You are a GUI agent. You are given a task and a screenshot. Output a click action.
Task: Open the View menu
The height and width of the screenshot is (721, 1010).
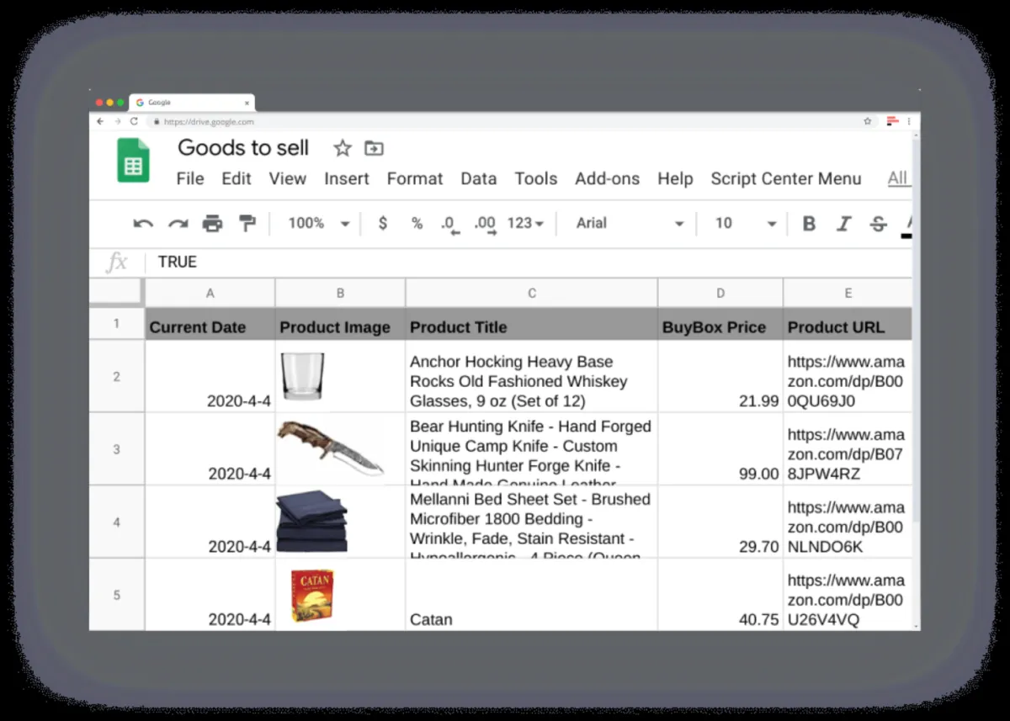[288, 178]
